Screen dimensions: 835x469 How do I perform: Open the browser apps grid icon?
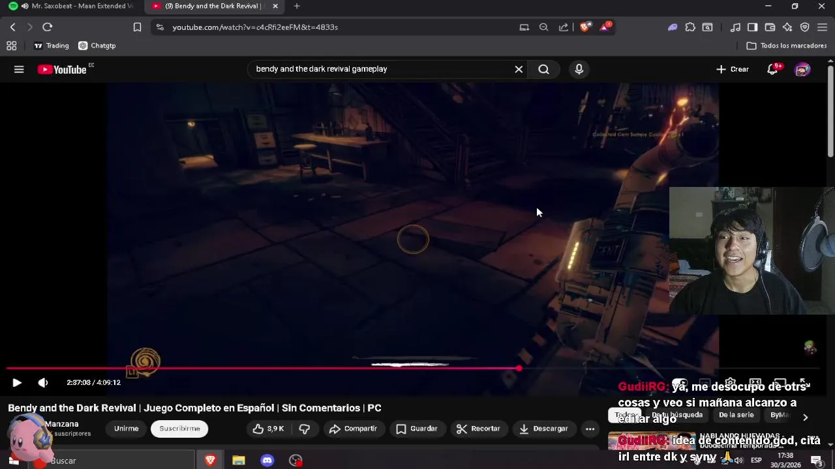pyautogui.click(x=11, y=46)
